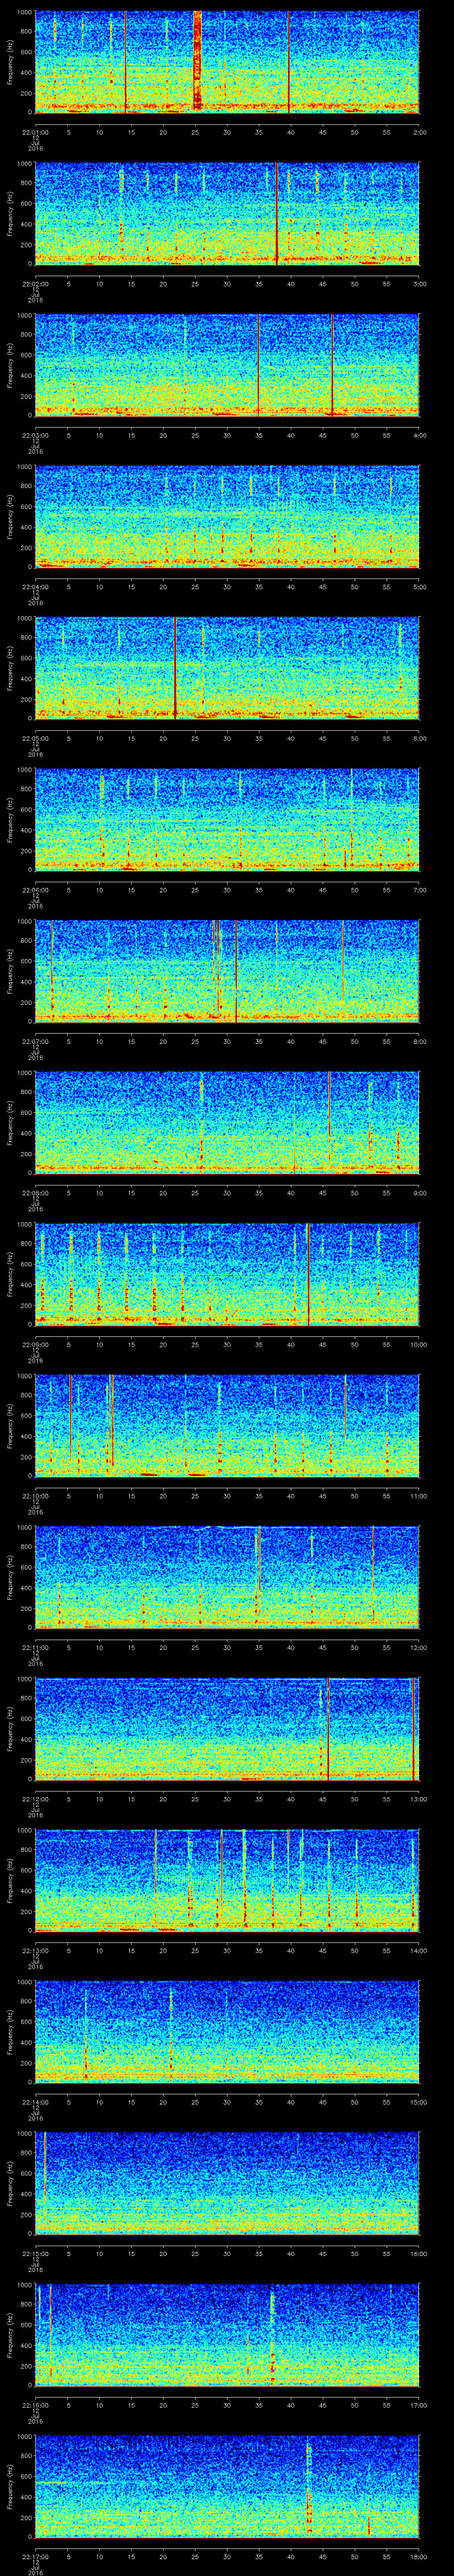This screenshot has width=454, height=2576.
Task: Select the 4:00 end-of-axis time label
Action: tap(419, 436)
